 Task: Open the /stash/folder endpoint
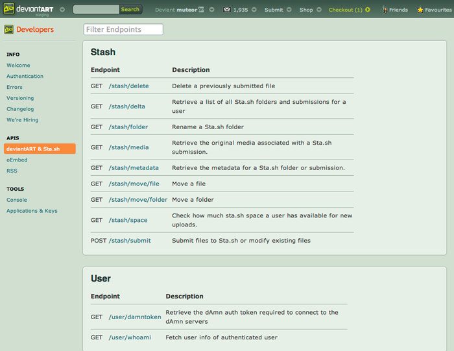pos(128,127)
